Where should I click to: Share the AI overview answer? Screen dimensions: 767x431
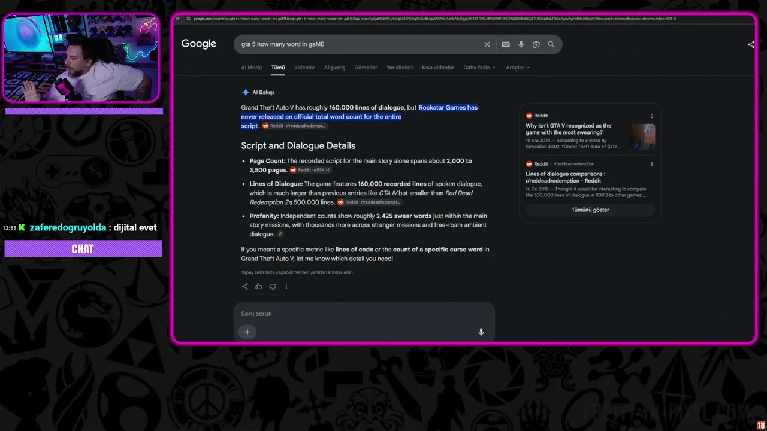tap(244, 286)
